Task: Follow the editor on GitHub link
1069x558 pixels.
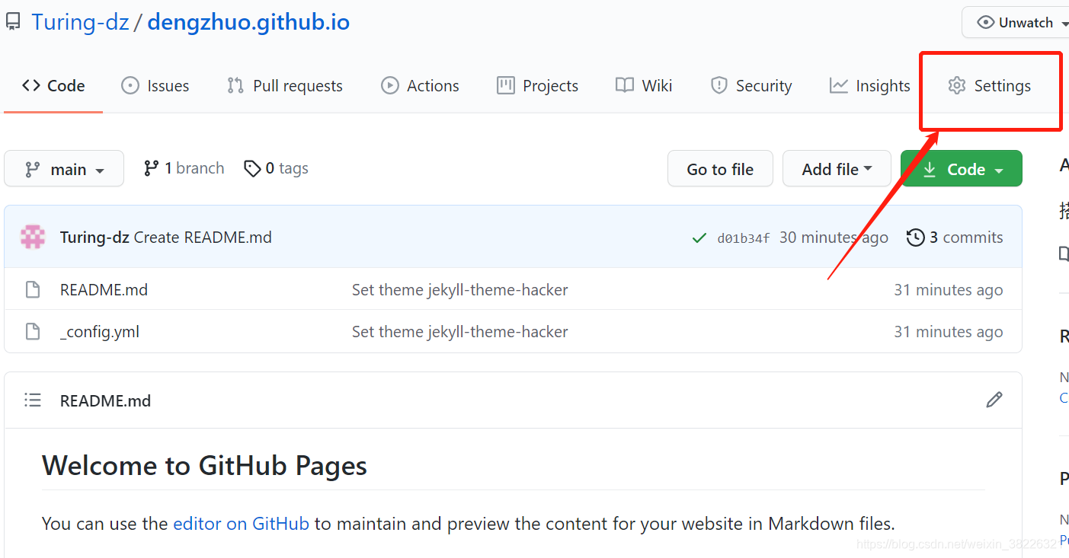Action: tap(242, 524)
